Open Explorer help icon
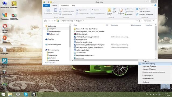The image size is (172, 97). [x=155, y=5]
